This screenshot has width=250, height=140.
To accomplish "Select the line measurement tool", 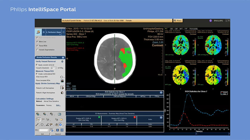I will pyautogui.click(x=37, y=125).
